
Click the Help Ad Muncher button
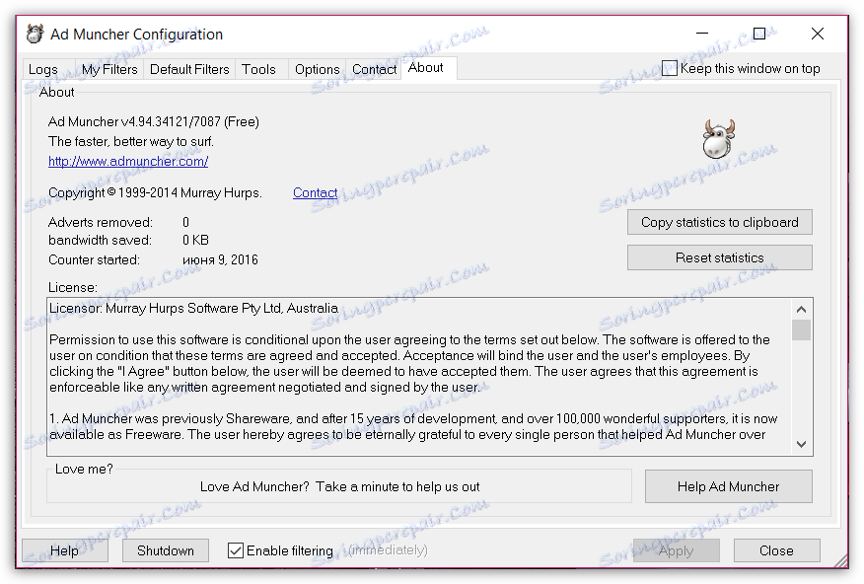(x=729, y=486)
